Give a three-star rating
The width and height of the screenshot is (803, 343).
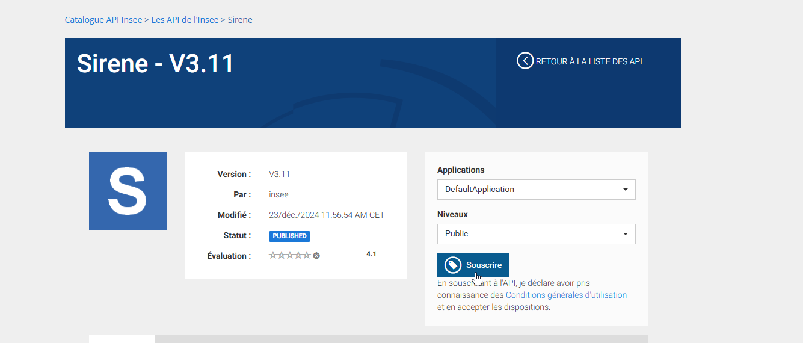(289, 255)
